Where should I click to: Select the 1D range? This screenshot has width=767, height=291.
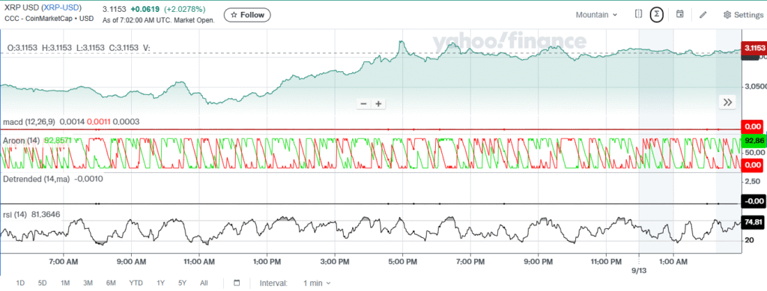coord(20,283)
